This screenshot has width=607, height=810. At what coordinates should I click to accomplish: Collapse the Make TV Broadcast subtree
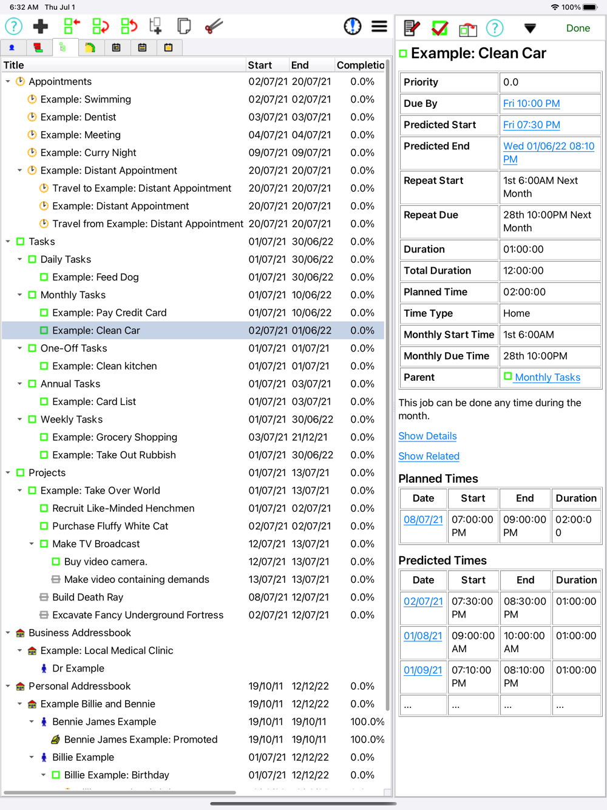pyautogui.click(x=32, y=544)
